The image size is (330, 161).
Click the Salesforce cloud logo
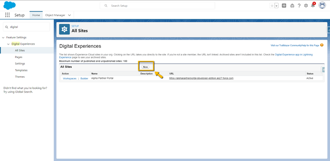pyautogui.click(x=9, y=6)
